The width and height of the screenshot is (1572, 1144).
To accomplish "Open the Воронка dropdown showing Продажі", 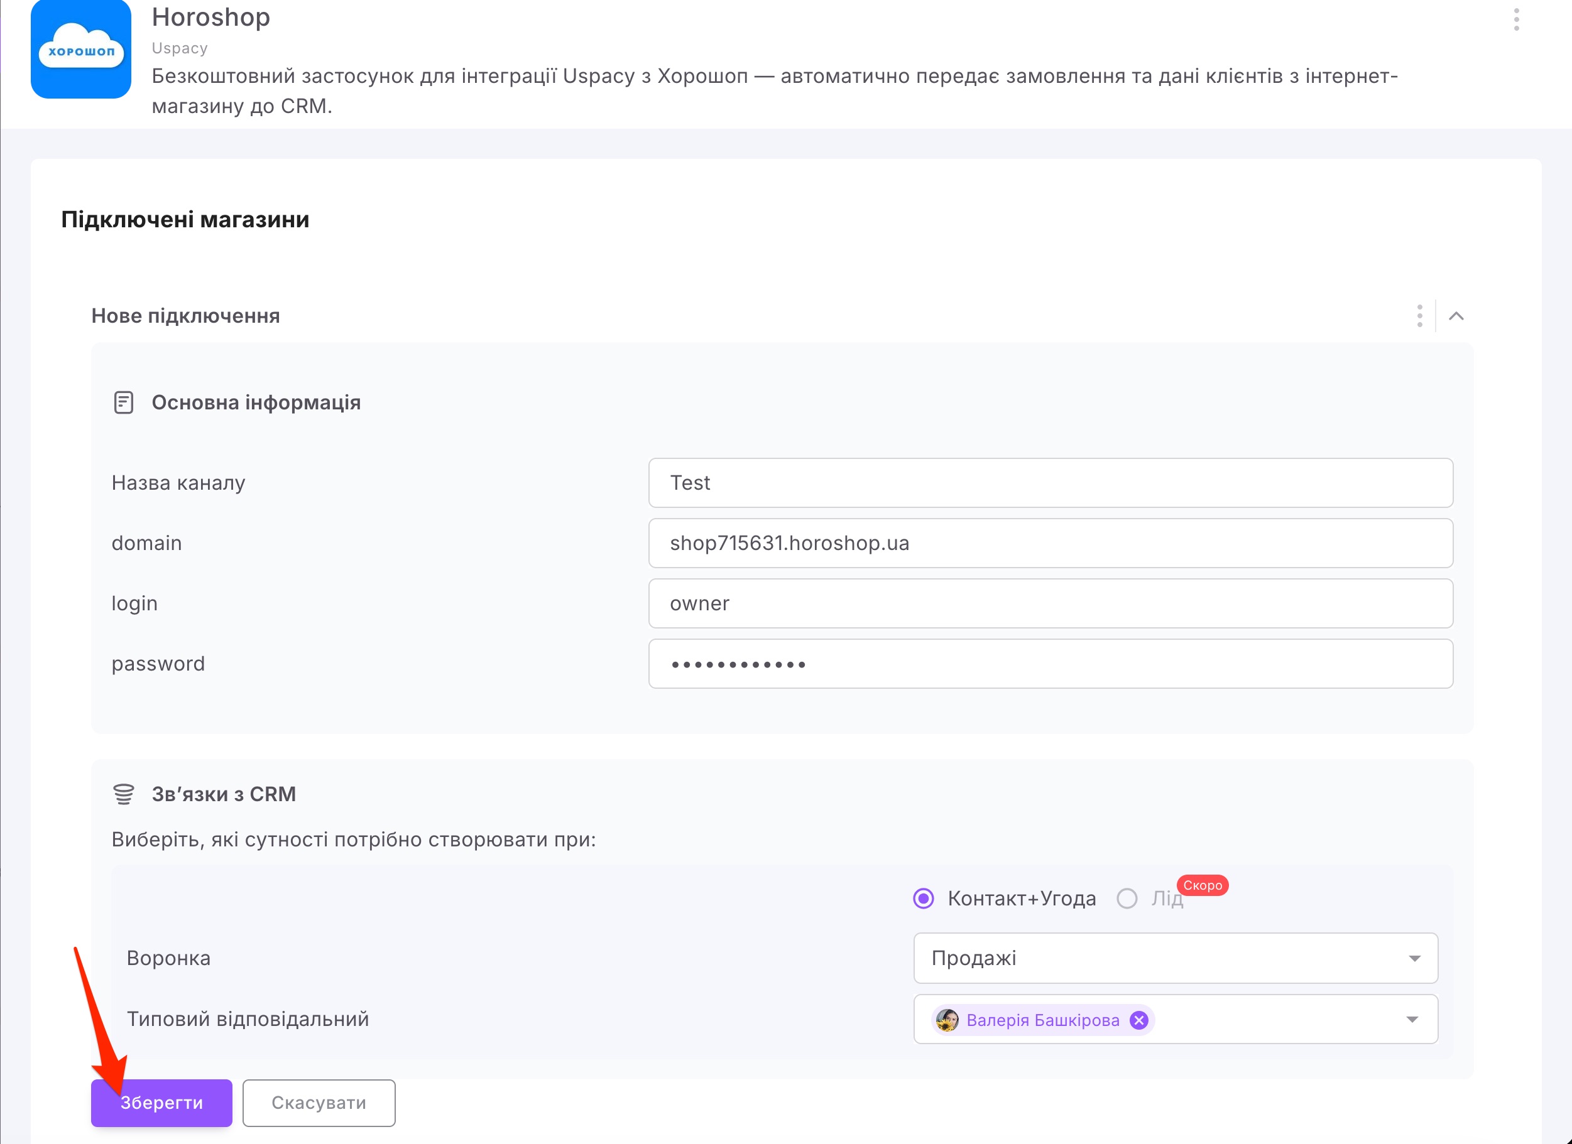I will coord(1176,958).
